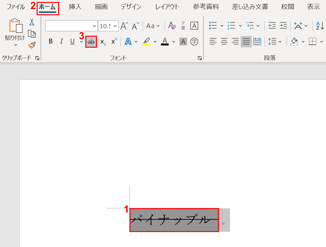The height and width of the screenshot is (247, 326).
Task: Cut selection with the scissors icon
Action: pos(31,22)
